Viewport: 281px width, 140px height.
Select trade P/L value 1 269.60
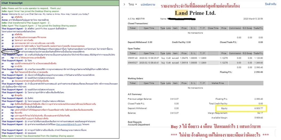tap(258, 63)
